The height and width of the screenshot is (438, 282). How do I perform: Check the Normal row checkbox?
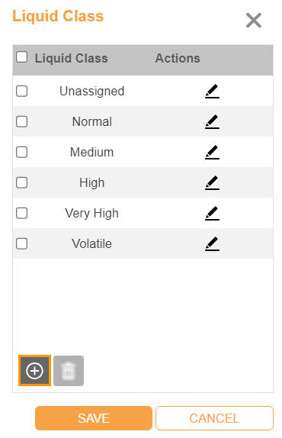tap(22, 121)
